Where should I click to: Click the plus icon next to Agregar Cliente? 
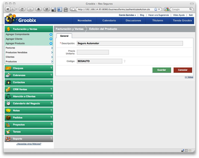pos(51,39)
